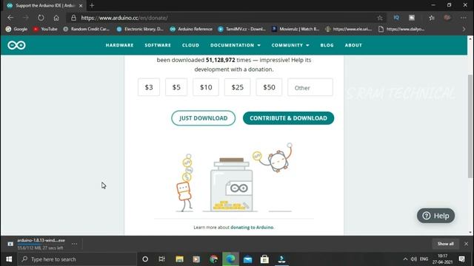Open Google bookmark
Image resolution: width=474 pixels, height=266 pixels.
tap(16, 29)
